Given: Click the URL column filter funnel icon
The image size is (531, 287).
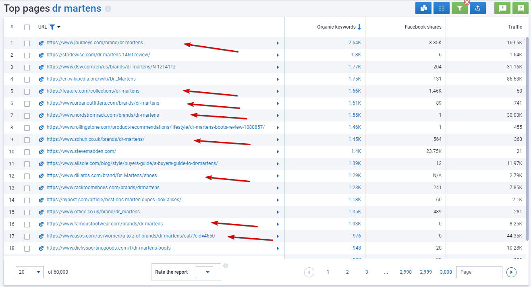Looking at the screenshot, I should (x=52, y=27).
